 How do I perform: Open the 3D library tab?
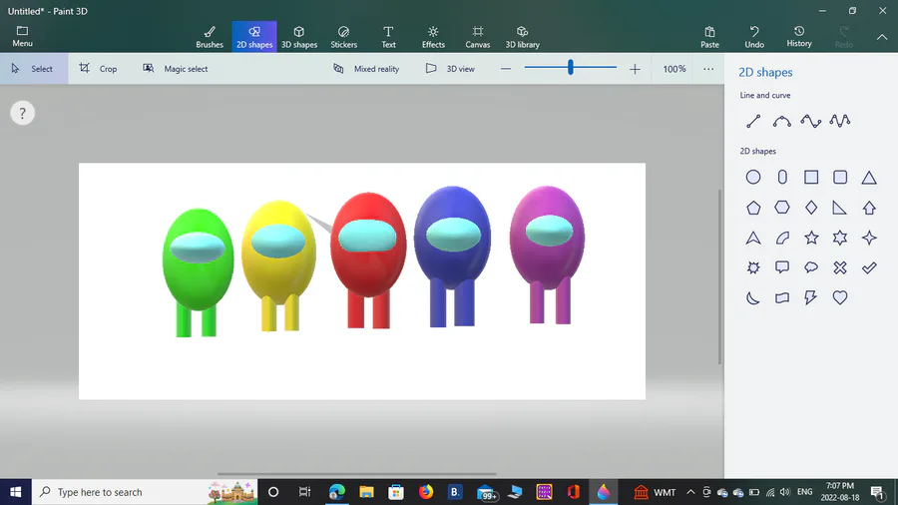pyautogui.click(x=522, y=37)
